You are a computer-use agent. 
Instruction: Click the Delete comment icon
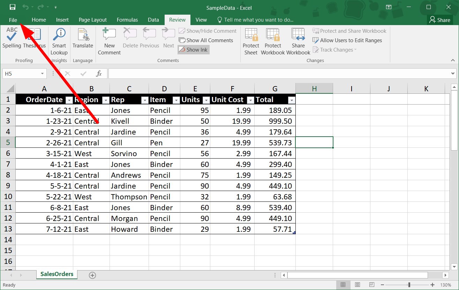point(130,38)
